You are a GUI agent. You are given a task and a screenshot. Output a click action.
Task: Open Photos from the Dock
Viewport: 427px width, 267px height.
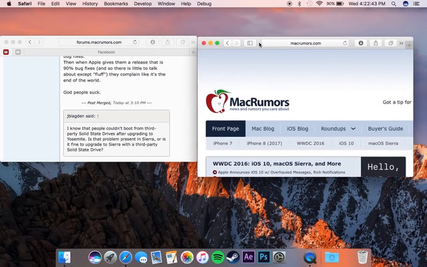(x=187, y=257)
